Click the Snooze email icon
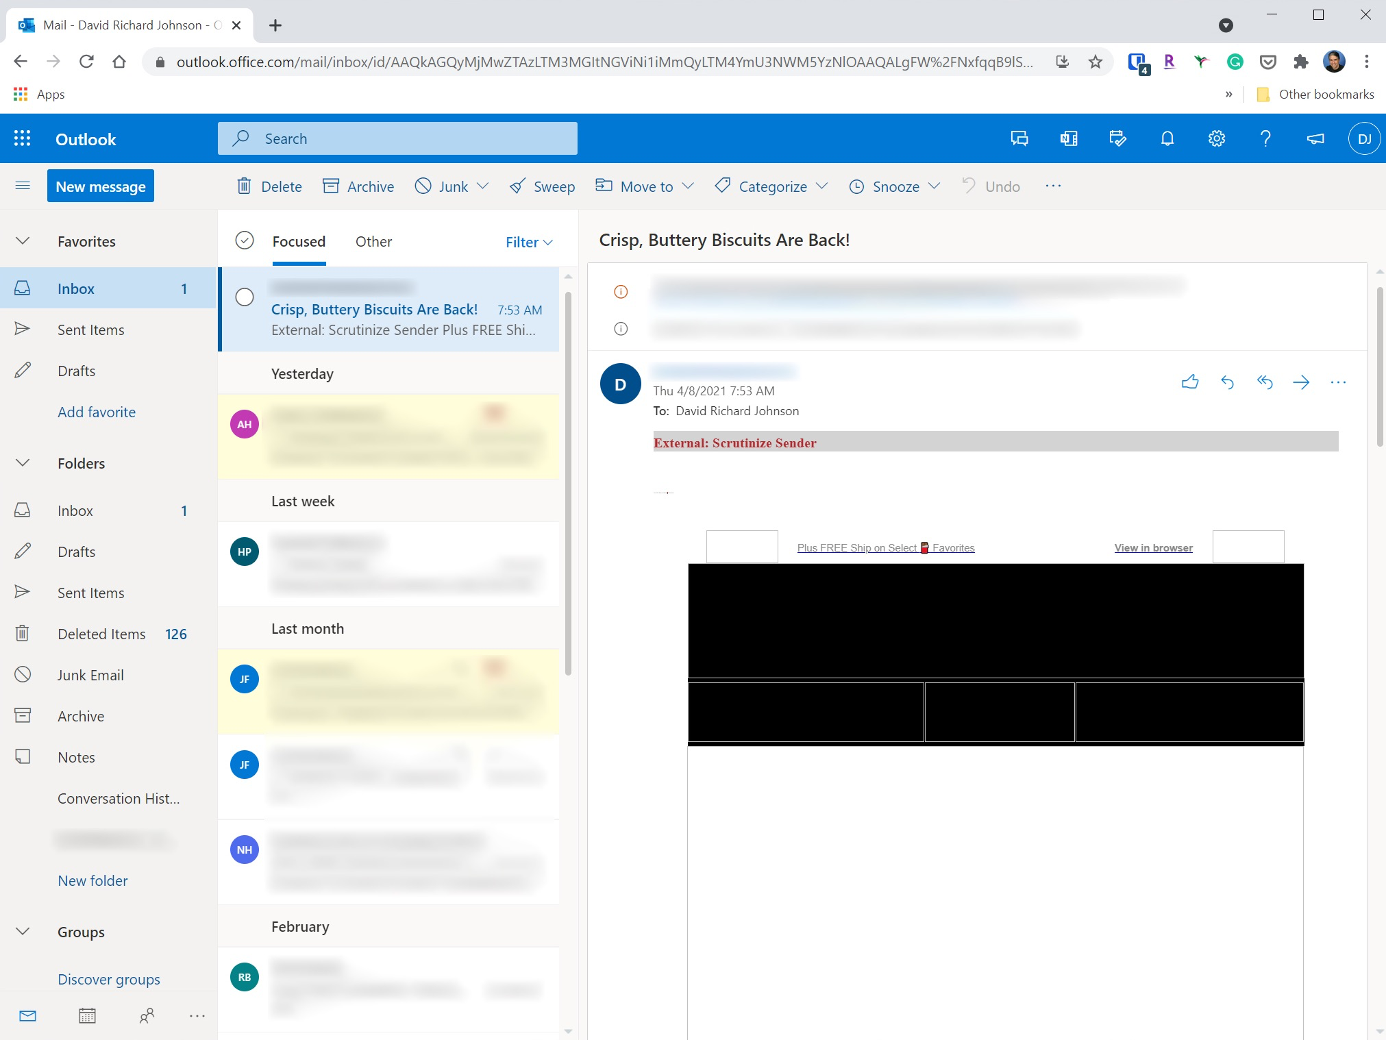The height and width of the screenshot is (1040, 1386). point(858,186)
